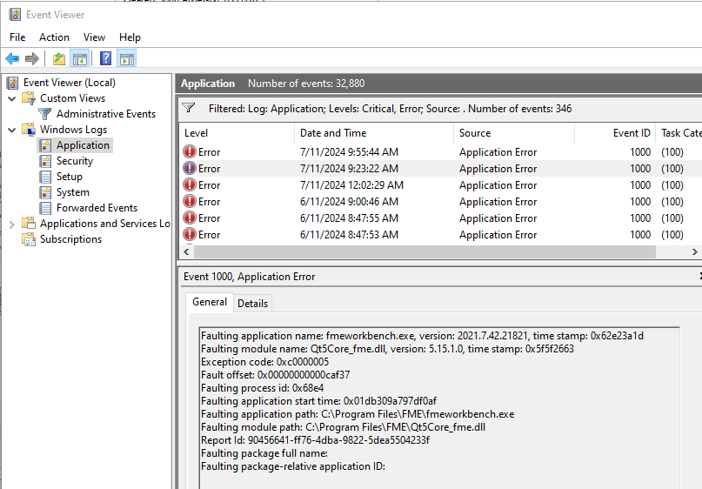Click error icon of 12:02:29 AM event
The height and width of the screenshot is (489, 702).
pos(190,185)
